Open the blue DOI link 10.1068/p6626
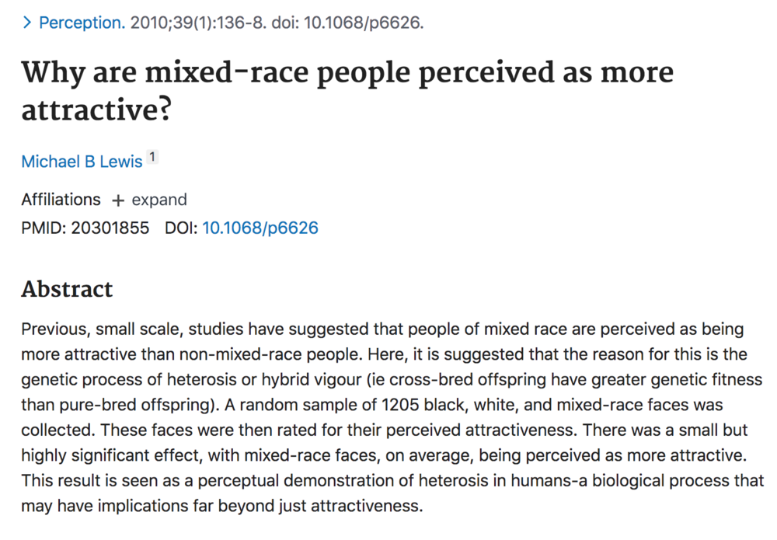The width and height of the screenshot is (777, 540). 260,228
